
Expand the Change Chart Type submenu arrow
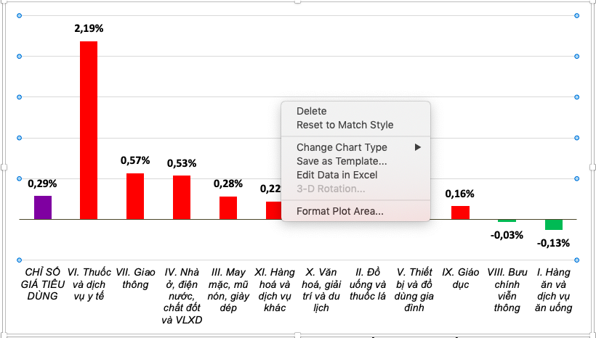coord(418,147)
